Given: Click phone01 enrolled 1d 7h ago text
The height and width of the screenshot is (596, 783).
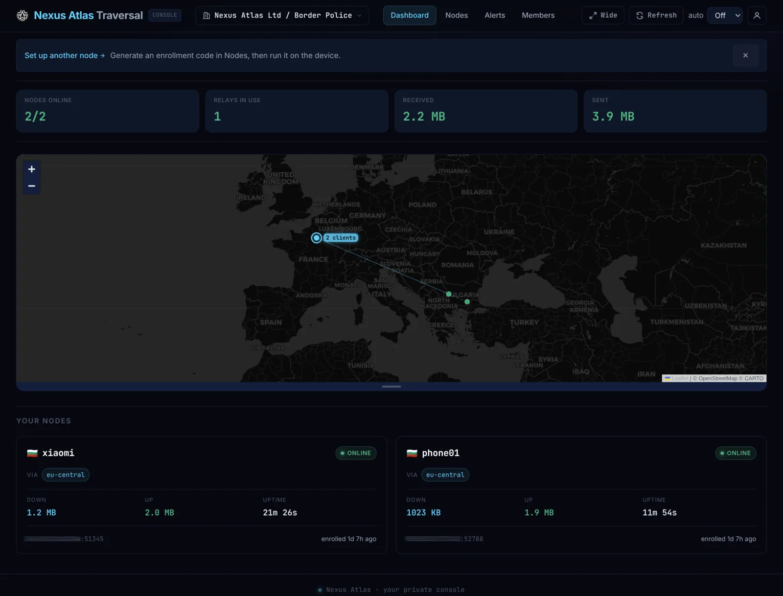Looking at the screenshot, I should [729, 539].
